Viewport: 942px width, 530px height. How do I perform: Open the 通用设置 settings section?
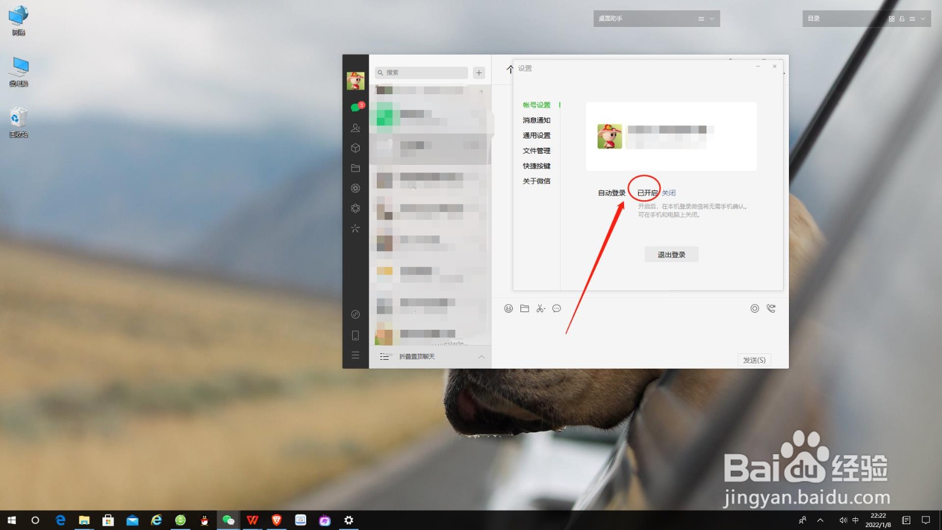click(x=536, y=135)
